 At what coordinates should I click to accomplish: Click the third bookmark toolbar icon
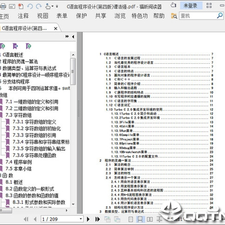tap(29, 46)
